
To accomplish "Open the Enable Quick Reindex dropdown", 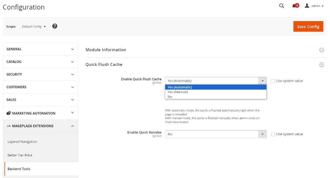I will [216, 134].
